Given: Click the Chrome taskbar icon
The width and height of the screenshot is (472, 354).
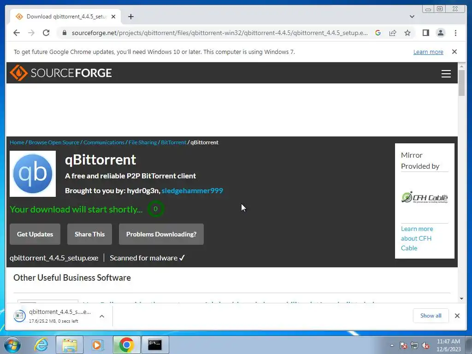Looking at the screenshot, I should click(x=126, y=345).
